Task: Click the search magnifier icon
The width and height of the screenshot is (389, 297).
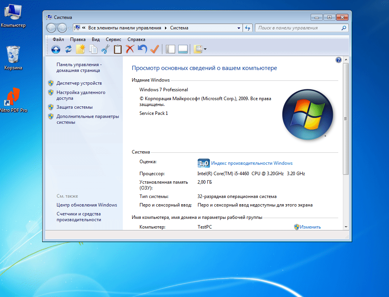Action: tap(344, 28)
